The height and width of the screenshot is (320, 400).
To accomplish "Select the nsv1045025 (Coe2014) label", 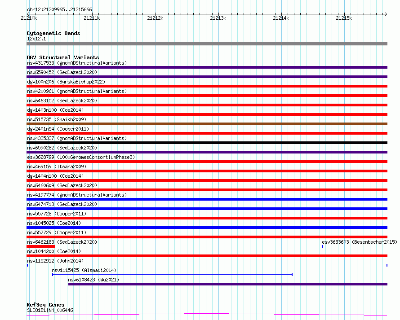I will coord(54,223).
